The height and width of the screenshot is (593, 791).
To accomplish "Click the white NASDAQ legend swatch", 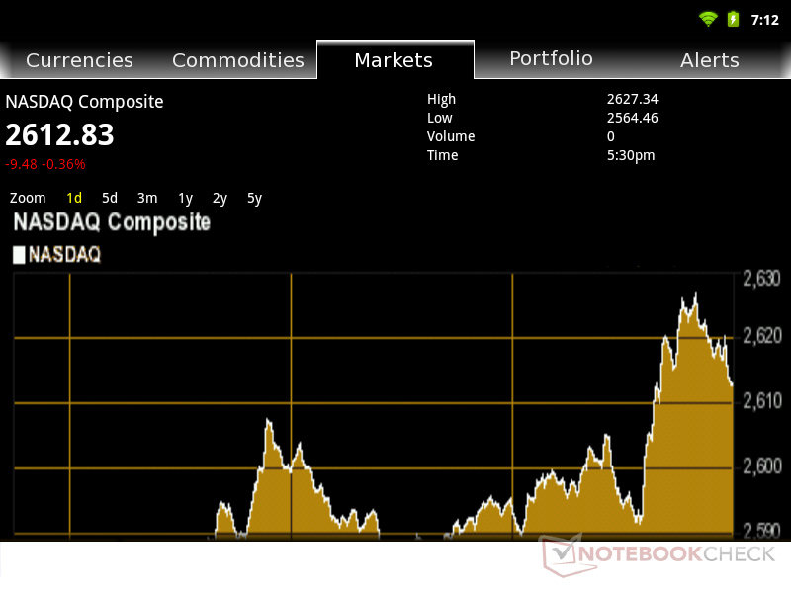I will tap(19, 255).
